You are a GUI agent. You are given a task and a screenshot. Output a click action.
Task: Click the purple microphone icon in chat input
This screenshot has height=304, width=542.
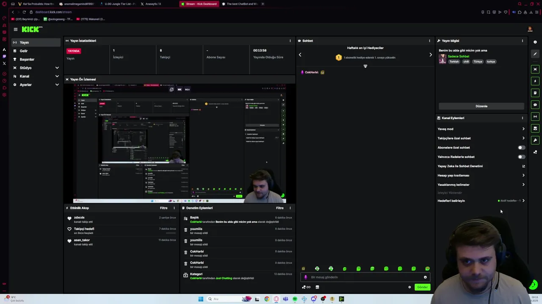[306, 277]
